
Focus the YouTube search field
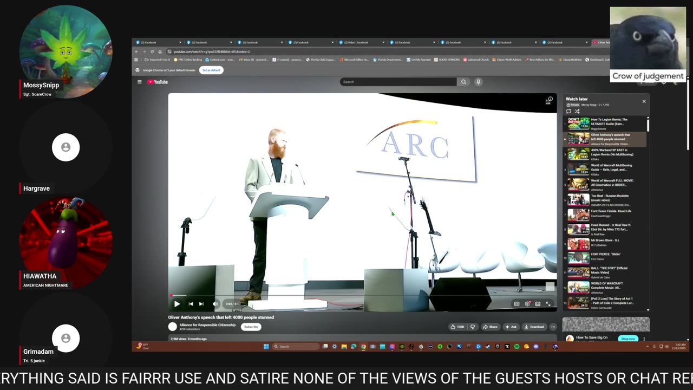coord(398,82)
